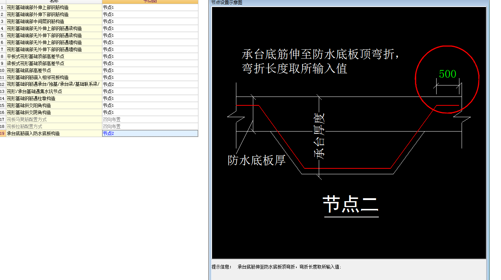Click the 节点图 column header
Viewport: 501px width, 280px height.
click(x=150, y=1)
